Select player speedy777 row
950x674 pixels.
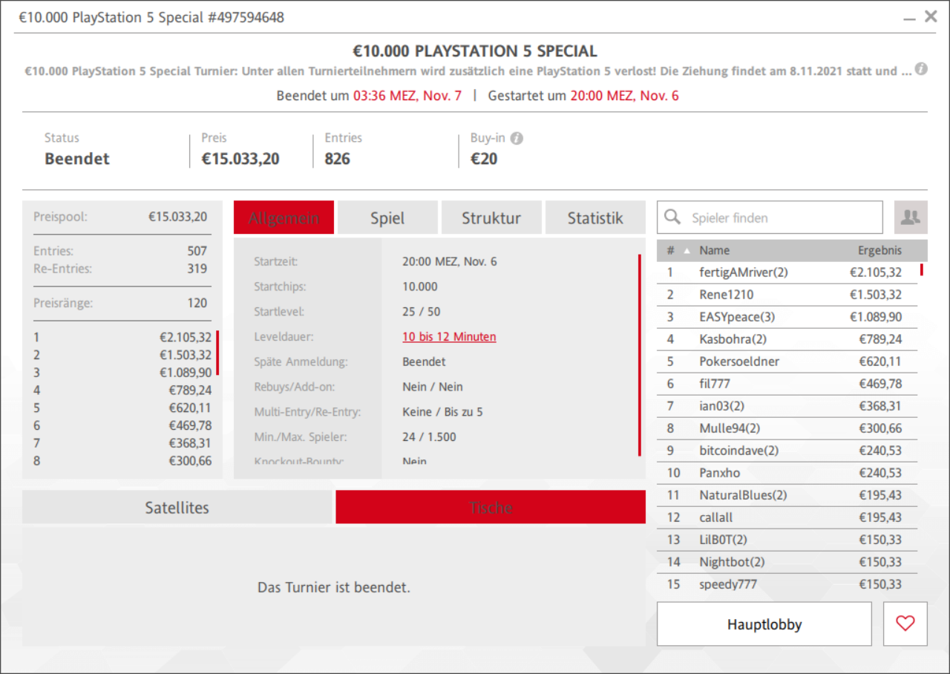787,584
